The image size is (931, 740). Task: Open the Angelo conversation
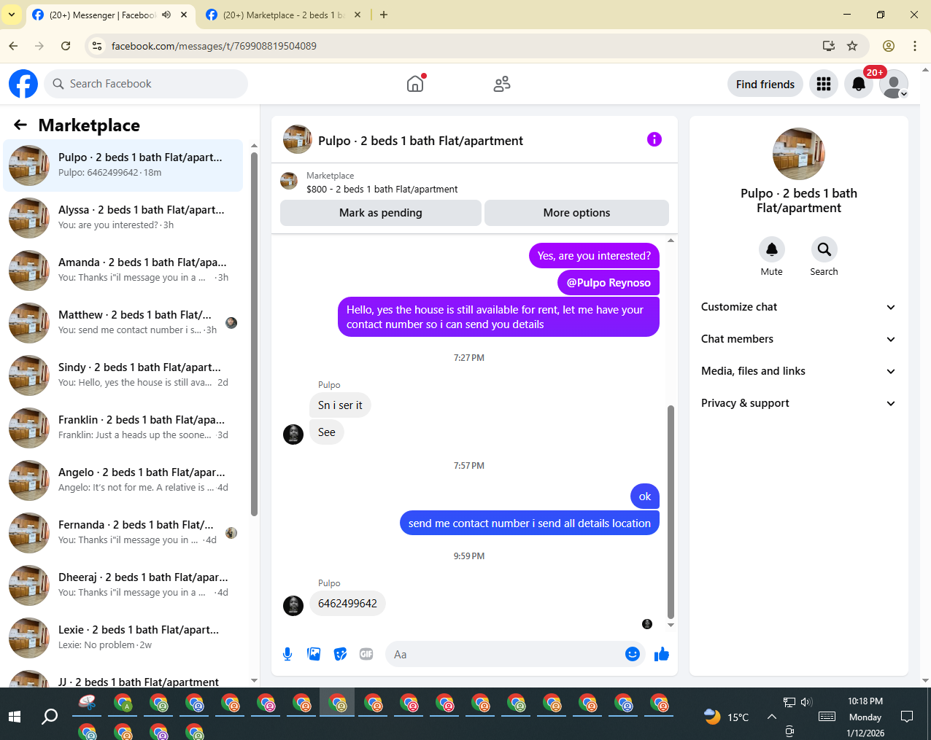coord(123,480)
